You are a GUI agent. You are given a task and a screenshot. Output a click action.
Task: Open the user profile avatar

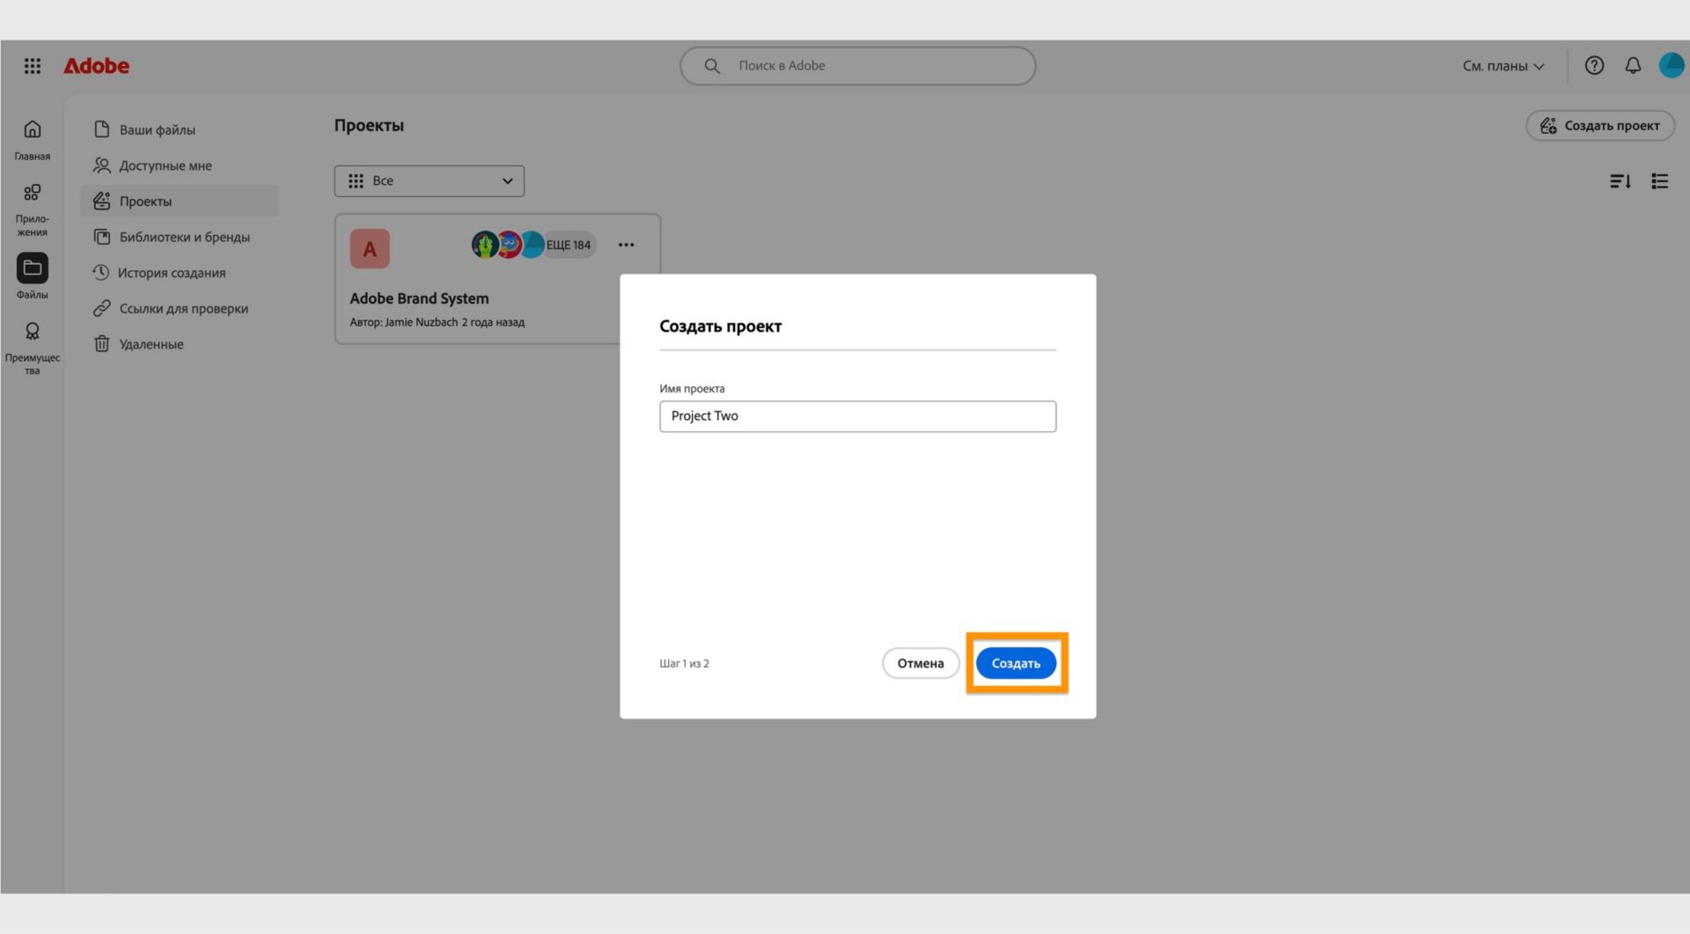point(1671,66)
